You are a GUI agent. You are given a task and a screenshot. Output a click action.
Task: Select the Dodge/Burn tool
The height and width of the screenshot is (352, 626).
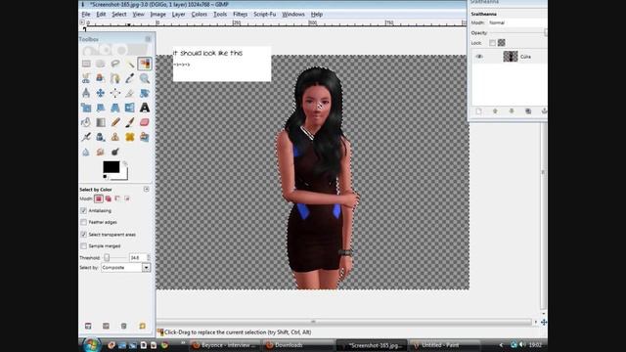pyautogui.click(x=115, y=153)
